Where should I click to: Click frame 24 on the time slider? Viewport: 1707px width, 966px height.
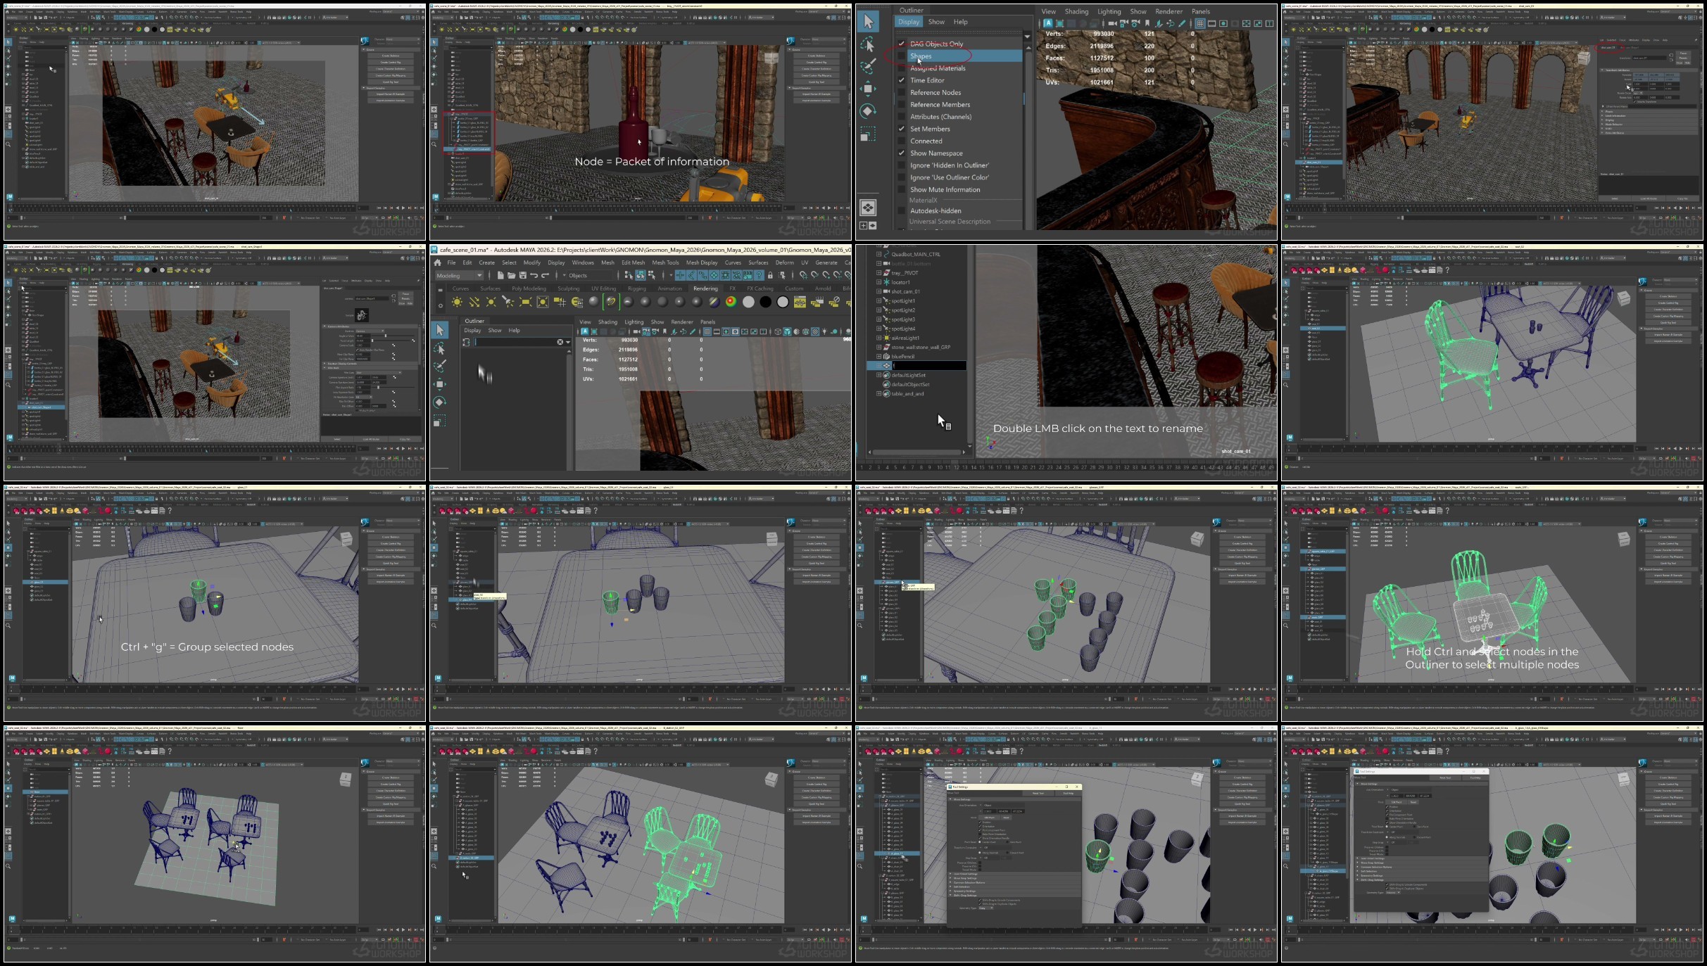[1059, 467]
